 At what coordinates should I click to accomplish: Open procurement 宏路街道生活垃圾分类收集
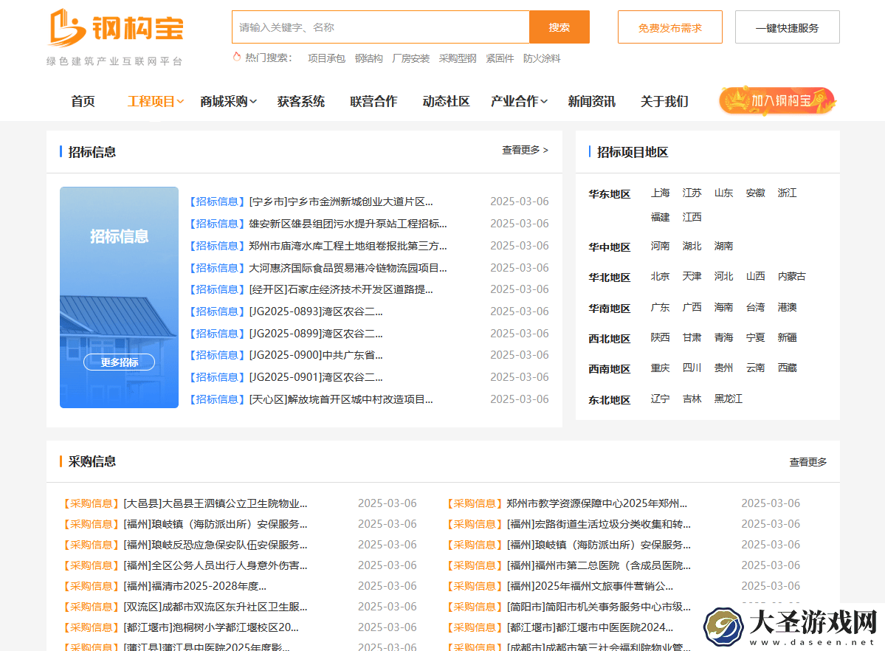pyautogui.click(x=599, y=525)
